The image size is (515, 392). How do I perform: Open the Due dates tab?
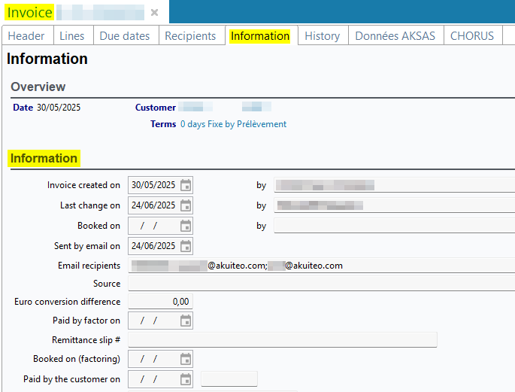125,36
